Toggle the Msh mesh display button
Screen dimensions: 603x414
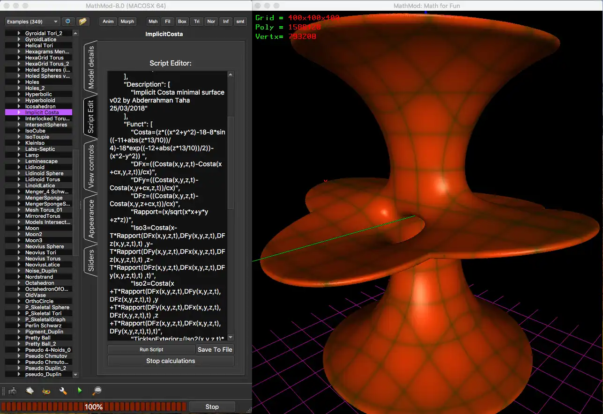tap(153, 22)
